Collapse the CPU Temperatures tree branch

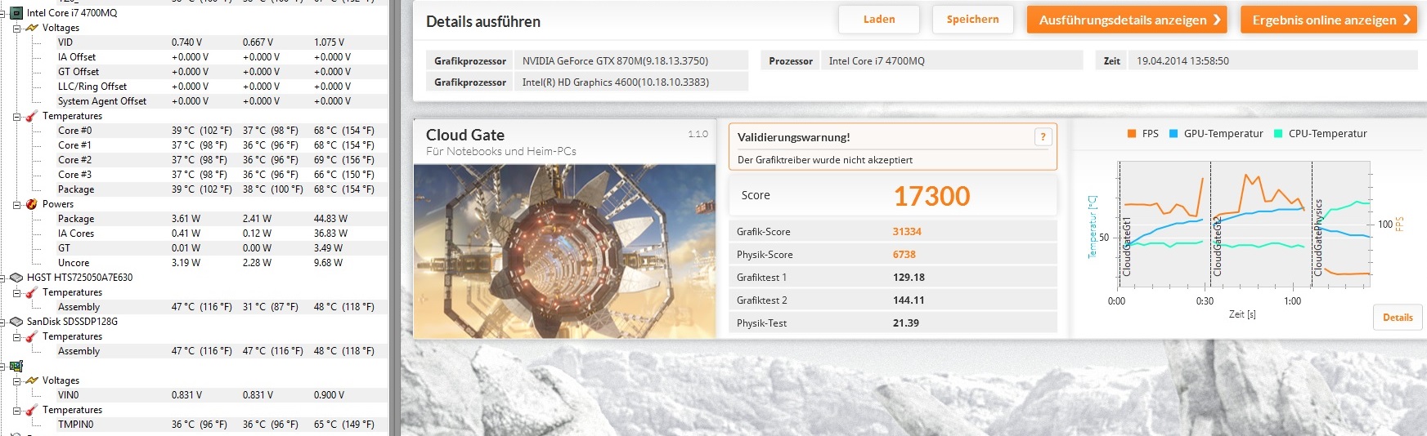click(16, 116)
